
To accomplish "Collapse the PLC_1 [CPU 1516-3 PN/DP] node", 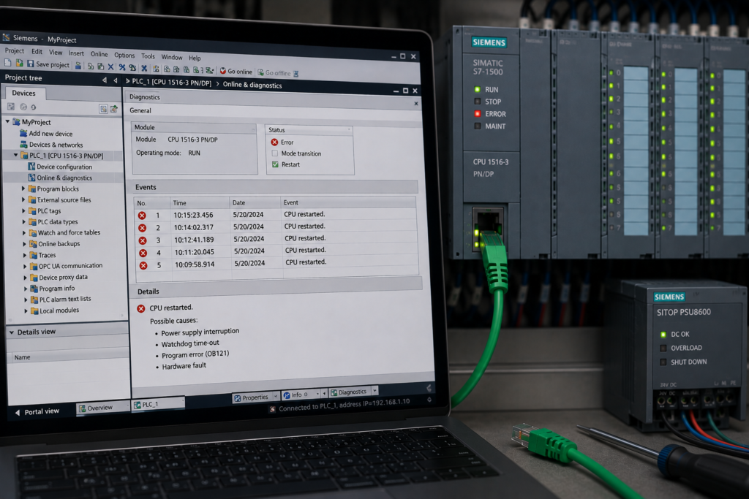I will [16, 155].
